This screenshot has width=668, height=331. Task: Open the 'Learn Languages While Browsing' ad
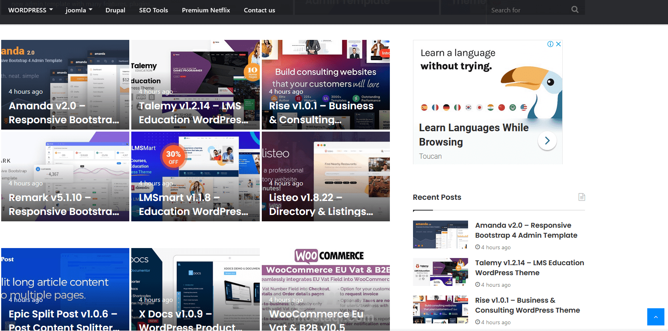pyautogui.click(x=474, y=135)
